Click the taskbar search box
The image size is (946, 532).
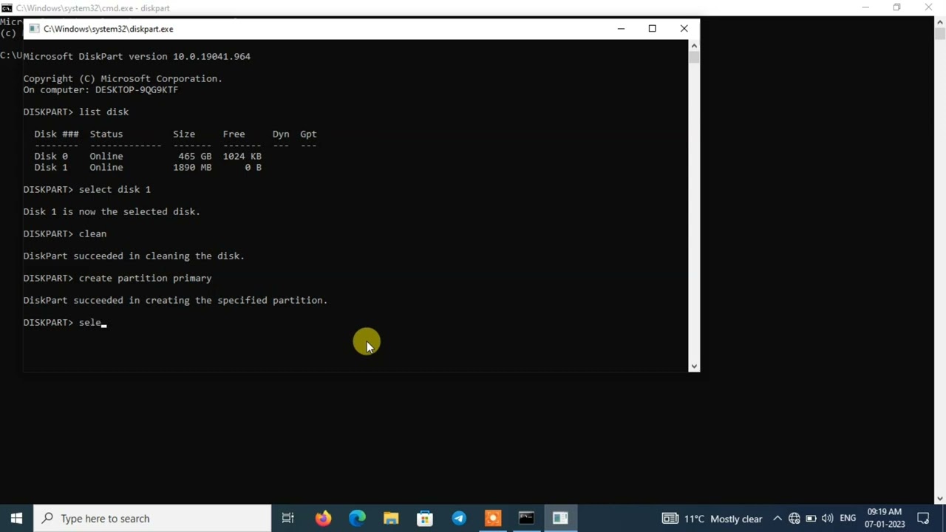coord(153,518)
